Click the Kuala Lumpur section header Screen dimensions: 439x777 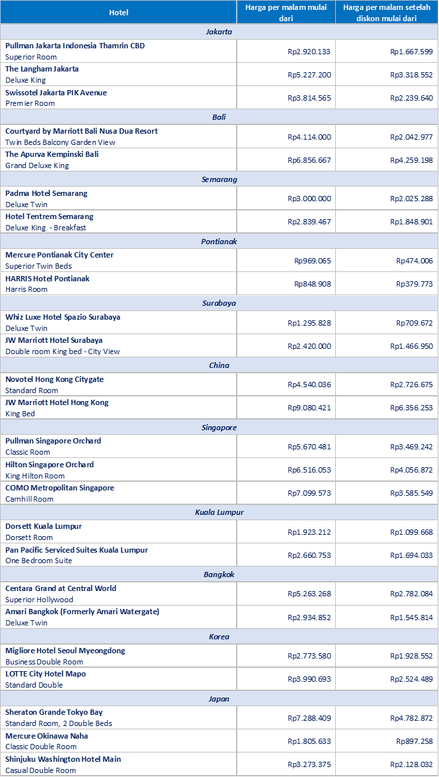[x=219, y=512]
